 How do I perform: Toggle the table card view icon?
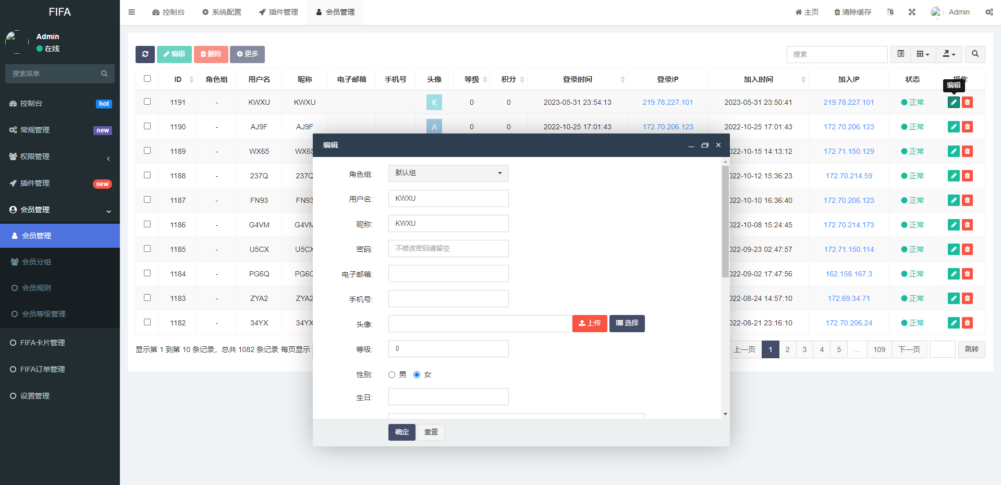[900, 54]
